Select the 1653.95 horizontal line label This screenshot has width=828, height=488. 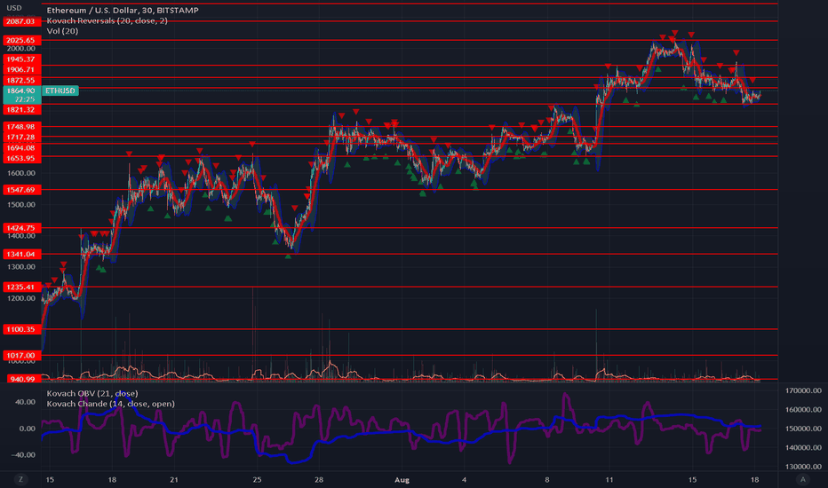21,158
